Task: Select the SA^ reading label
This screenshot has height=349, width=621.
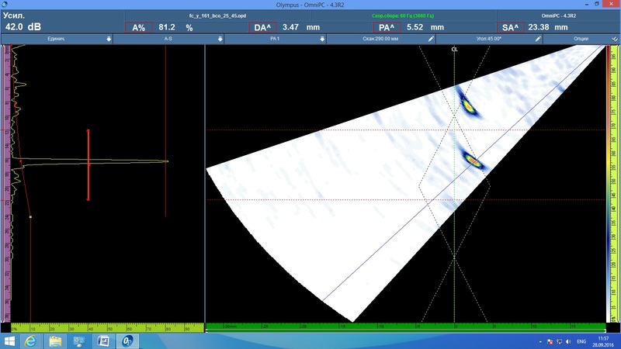Action: (510, 27)
